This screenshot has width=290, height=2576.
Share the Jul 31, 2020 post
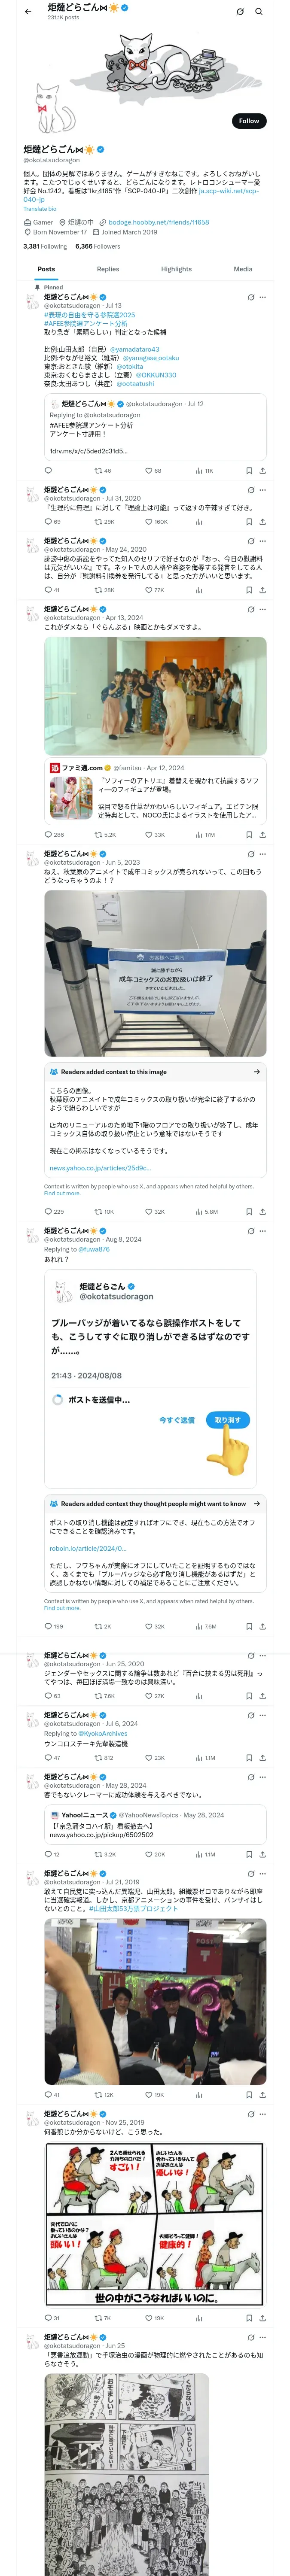tap(262, 521)
